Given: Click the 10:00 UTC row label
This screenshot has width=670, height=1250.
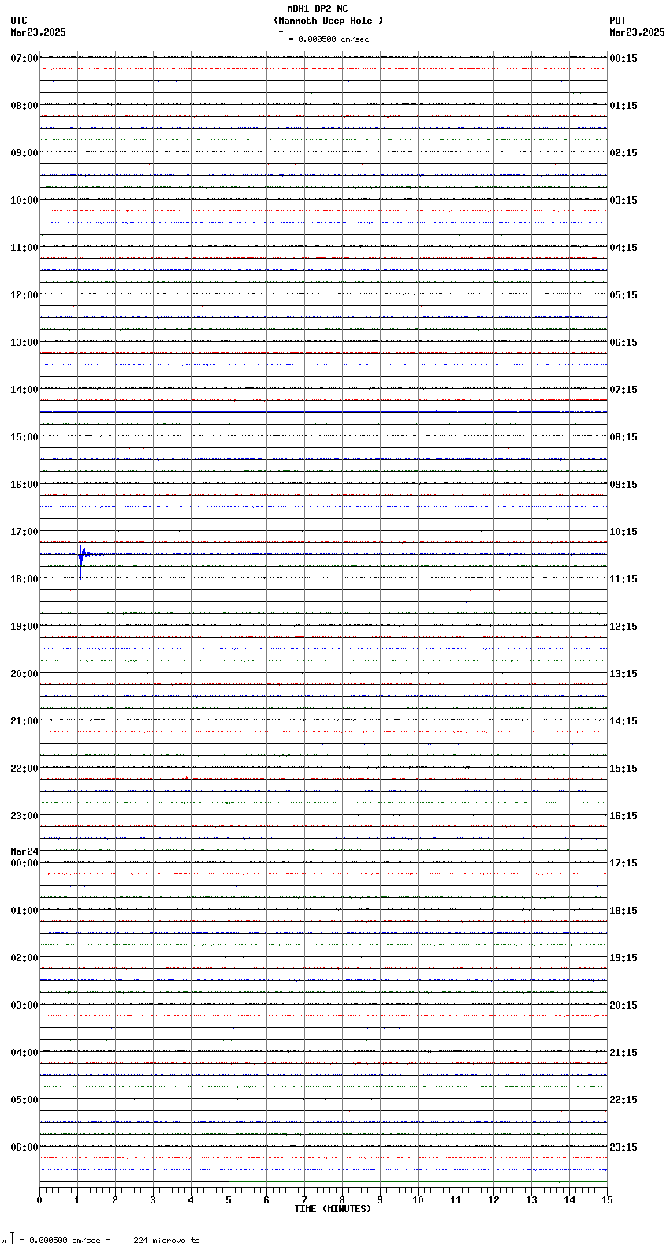Looking at the screenshot, I should coord(24,200).
